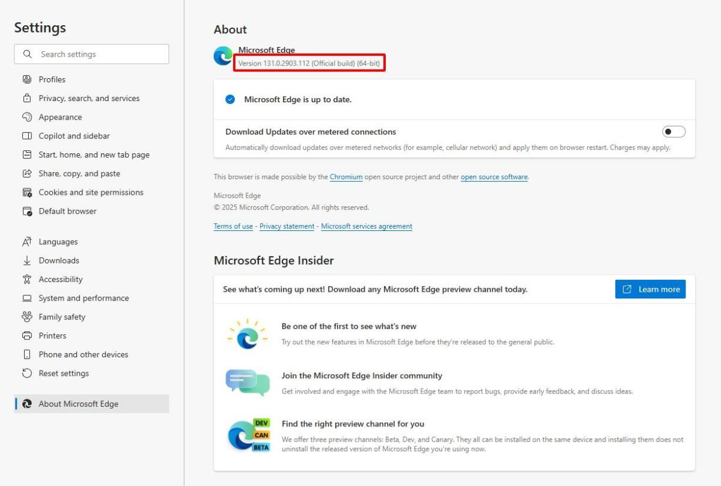Click the Reset settings circular arrow icon

(x=26, y=374)
